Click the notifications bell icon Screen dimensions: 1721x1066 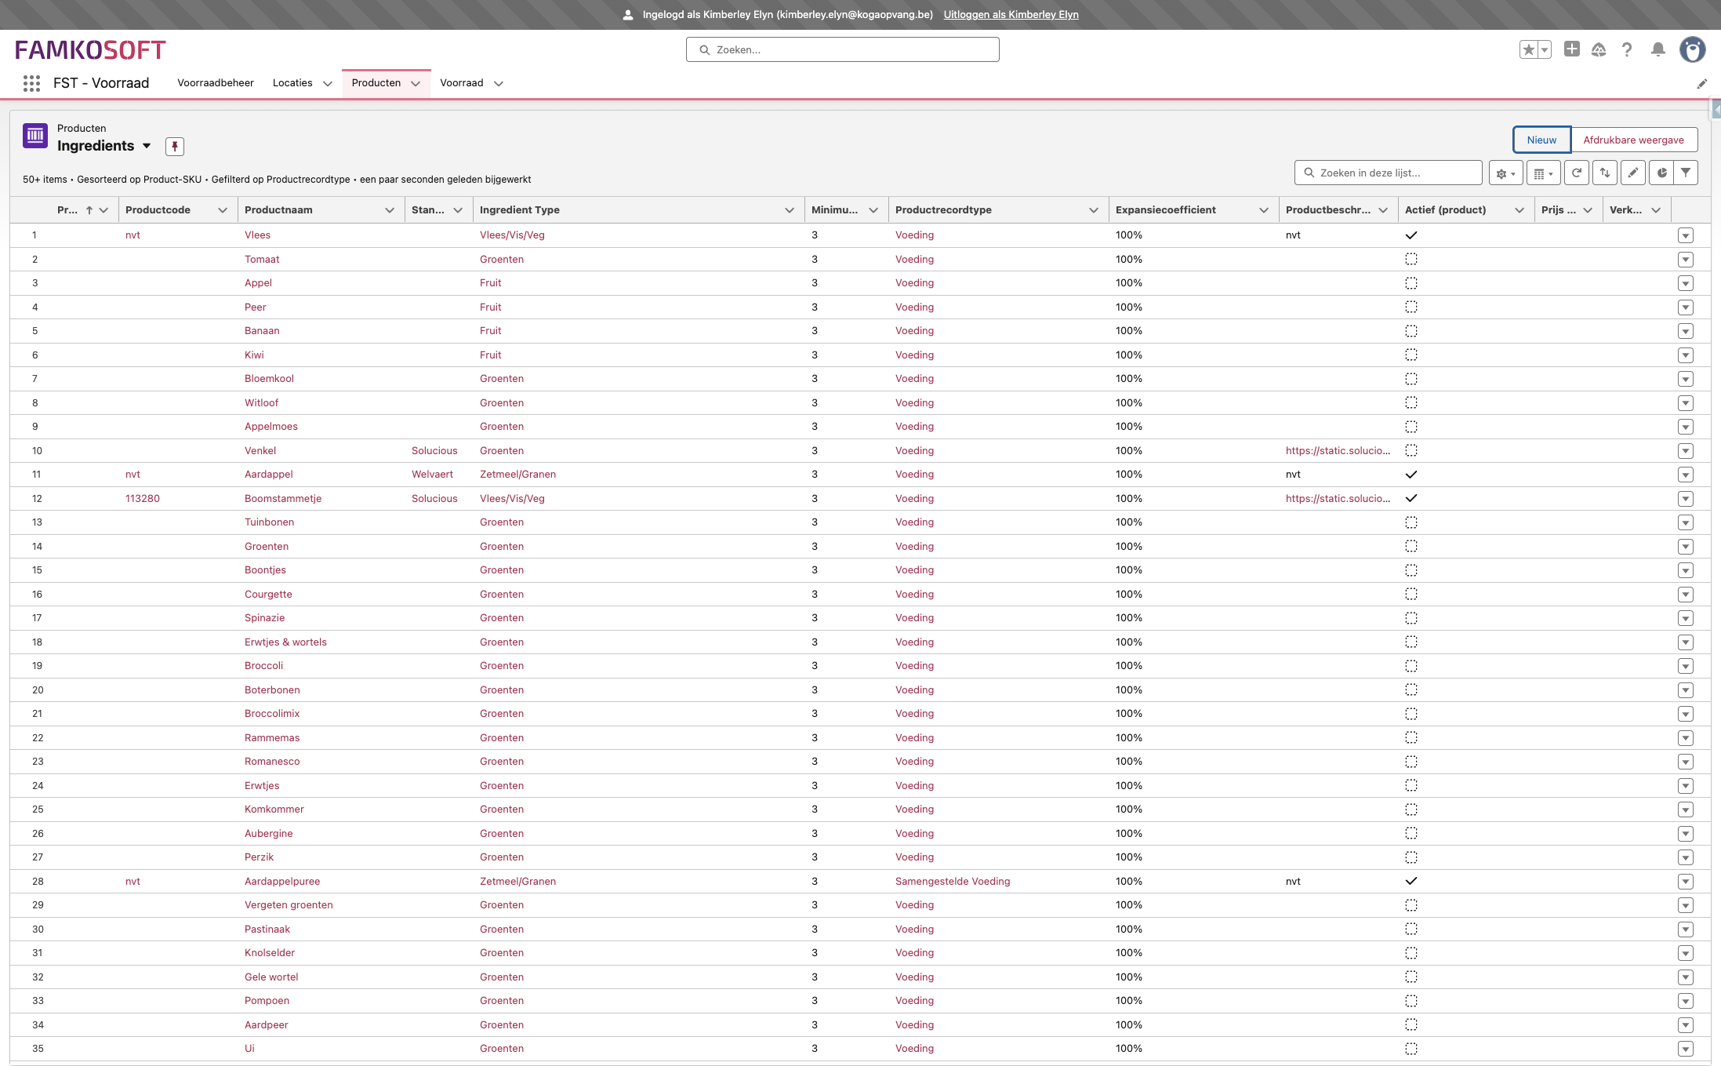pos(1657,49)
